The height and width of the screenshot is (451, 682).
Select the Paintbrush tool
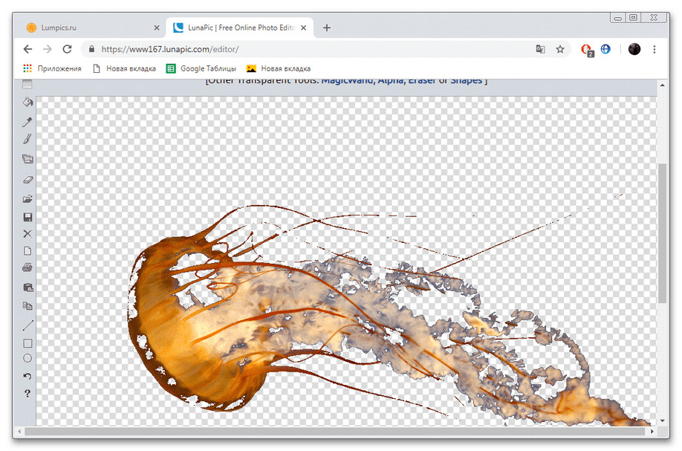(27, 139)
